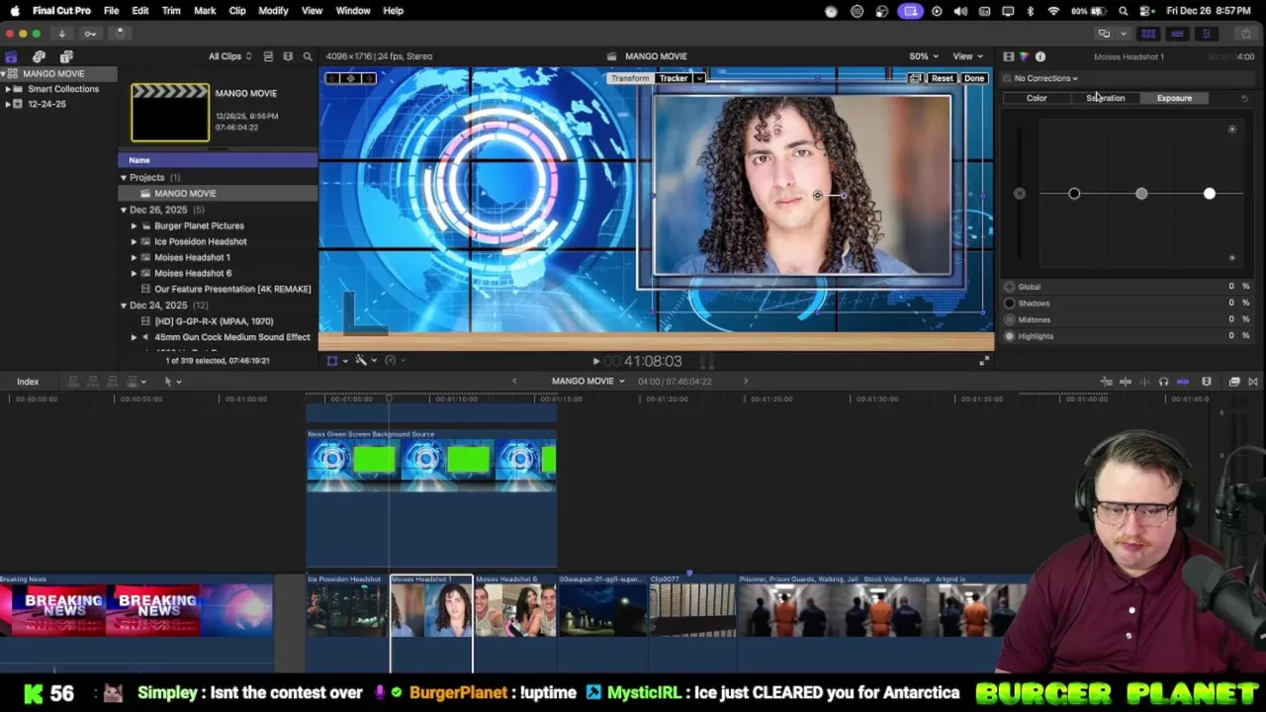Go back in timeline history
This screenshot has height=712, width=1266.
(514, 382)
